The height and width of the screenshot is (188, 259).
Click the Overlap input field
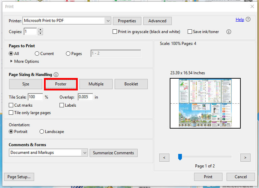point(86,97)
